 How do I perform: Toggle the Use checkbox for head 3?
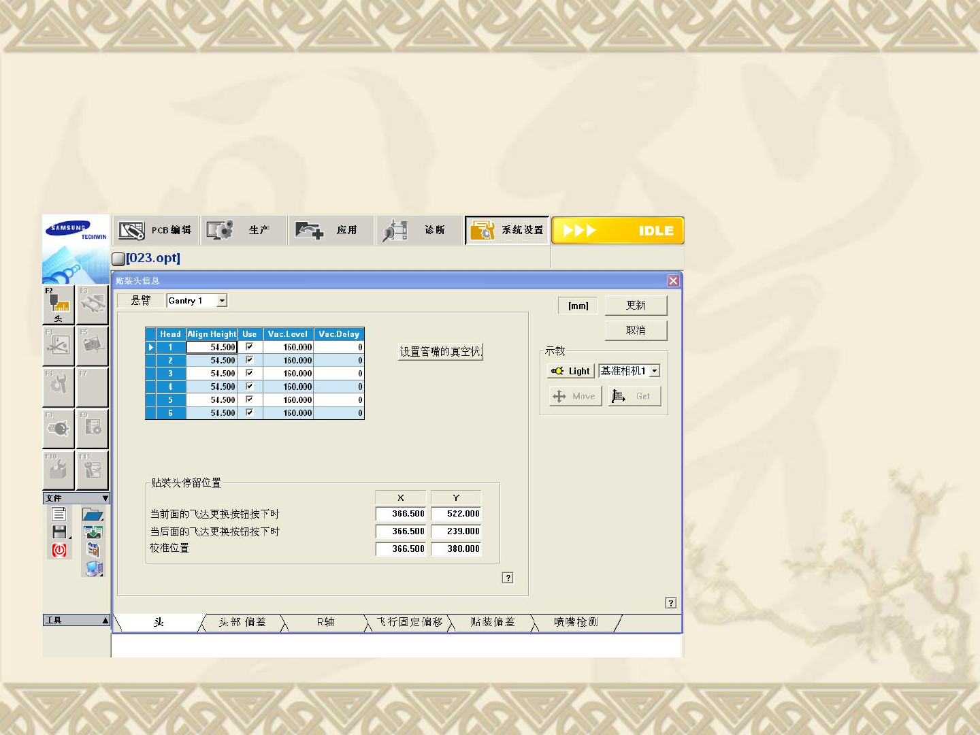point(249,373)
